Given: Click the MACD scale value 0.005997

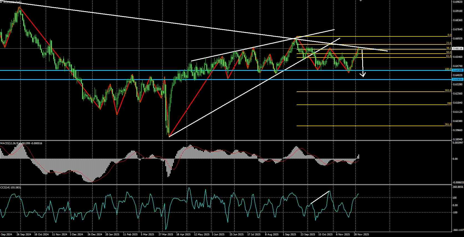Looking at the screenshot, I should click(x=458, y=143).
